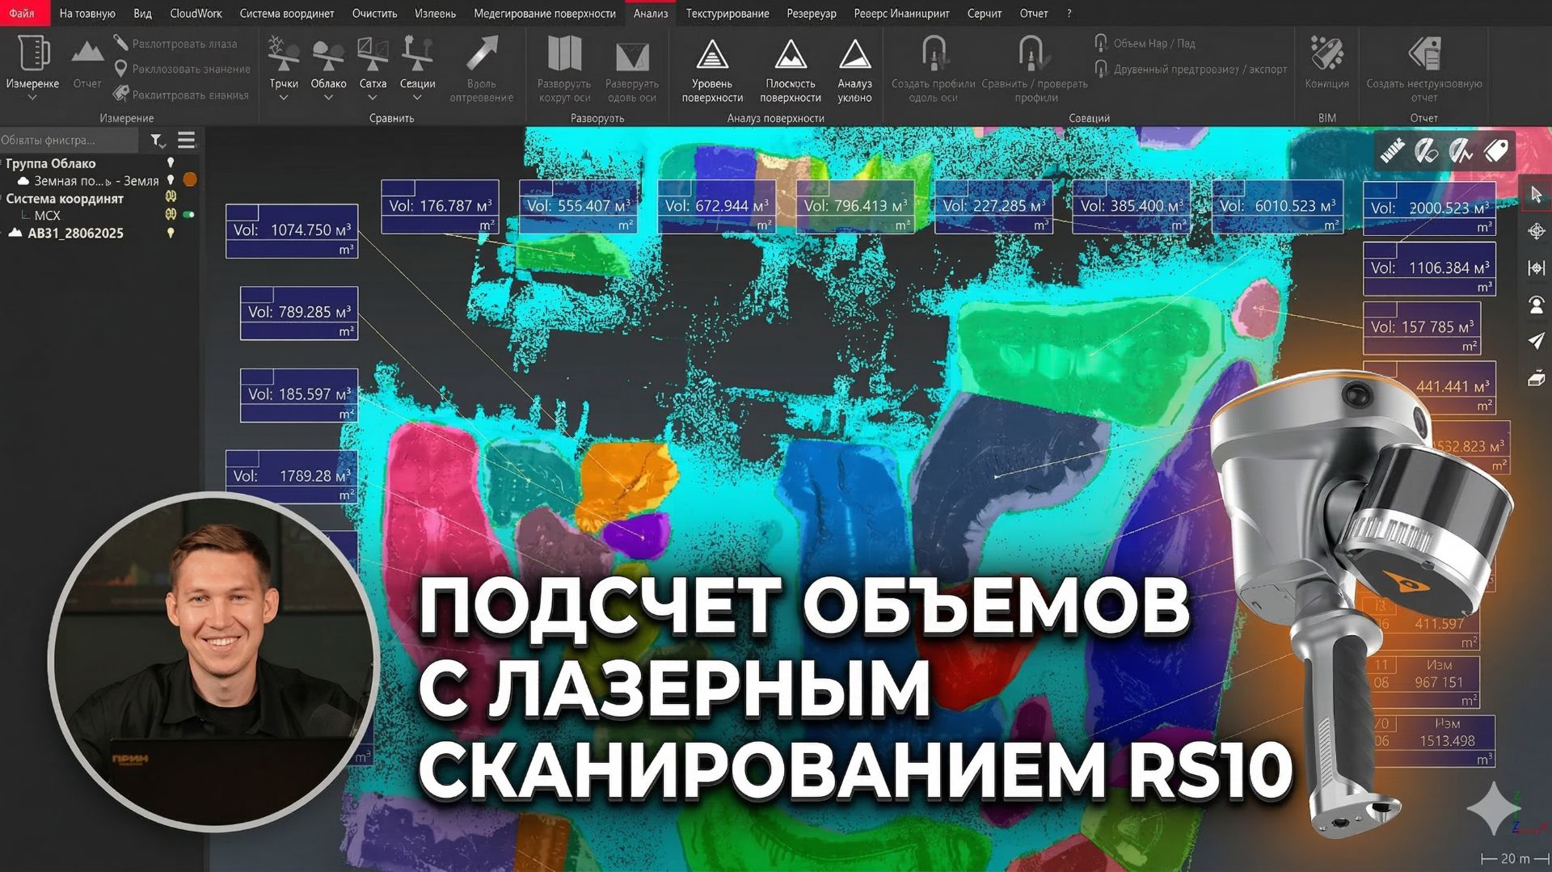
Task: Click the tag icon in the viewport toolbar
Action: (x=1496, y=150)
